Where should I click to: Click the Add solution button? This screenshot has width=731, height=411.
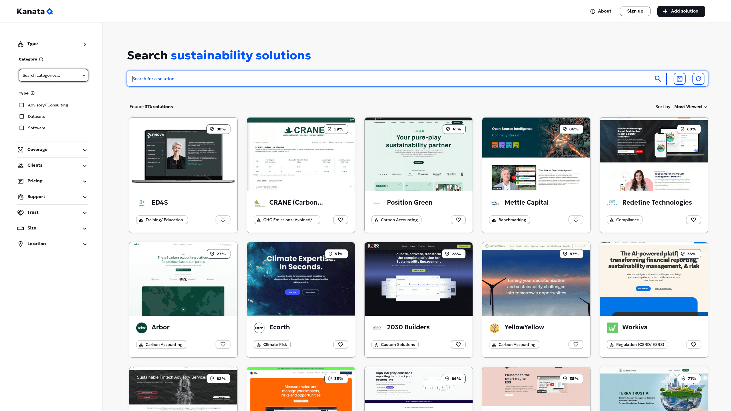point(681,11)
